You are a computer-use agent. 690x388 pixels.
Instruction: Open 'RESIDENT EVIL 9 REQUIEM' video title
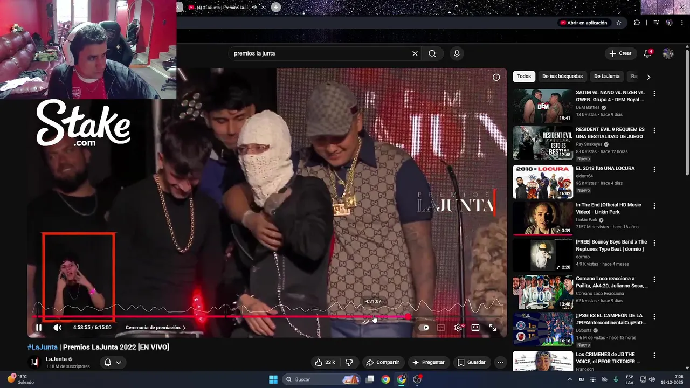tap(610, 133)
